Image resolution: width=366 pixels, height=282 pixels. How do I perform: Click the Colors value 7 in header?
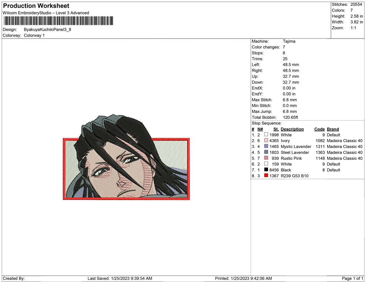tap(352, 10)
